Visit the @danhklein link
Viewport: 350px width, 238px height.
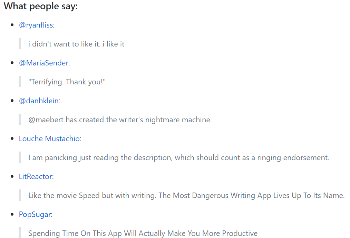(39, 101)
